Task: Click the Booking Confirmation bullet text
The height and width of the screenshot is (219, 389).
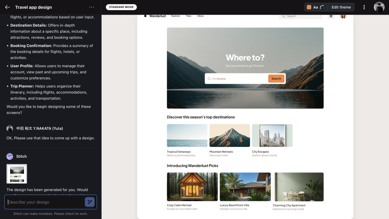Action: point(52,52)
